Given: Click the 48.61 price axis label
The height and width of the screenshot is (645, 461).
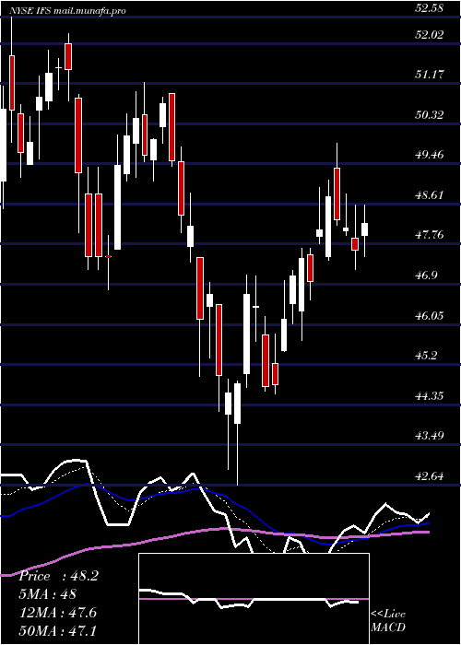Looking at the screenshot, I should [429, 195].
